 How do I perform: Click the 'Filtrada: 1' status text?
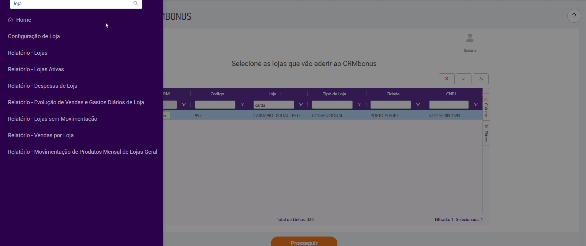tap(444, 219)
